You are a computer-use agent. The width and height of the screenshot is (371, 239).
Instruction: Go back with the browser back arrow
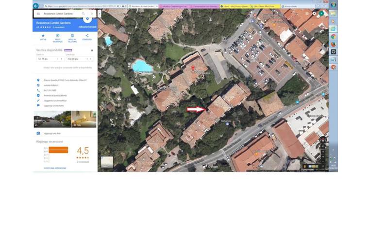pyautogui.click(x=36, y=6)
